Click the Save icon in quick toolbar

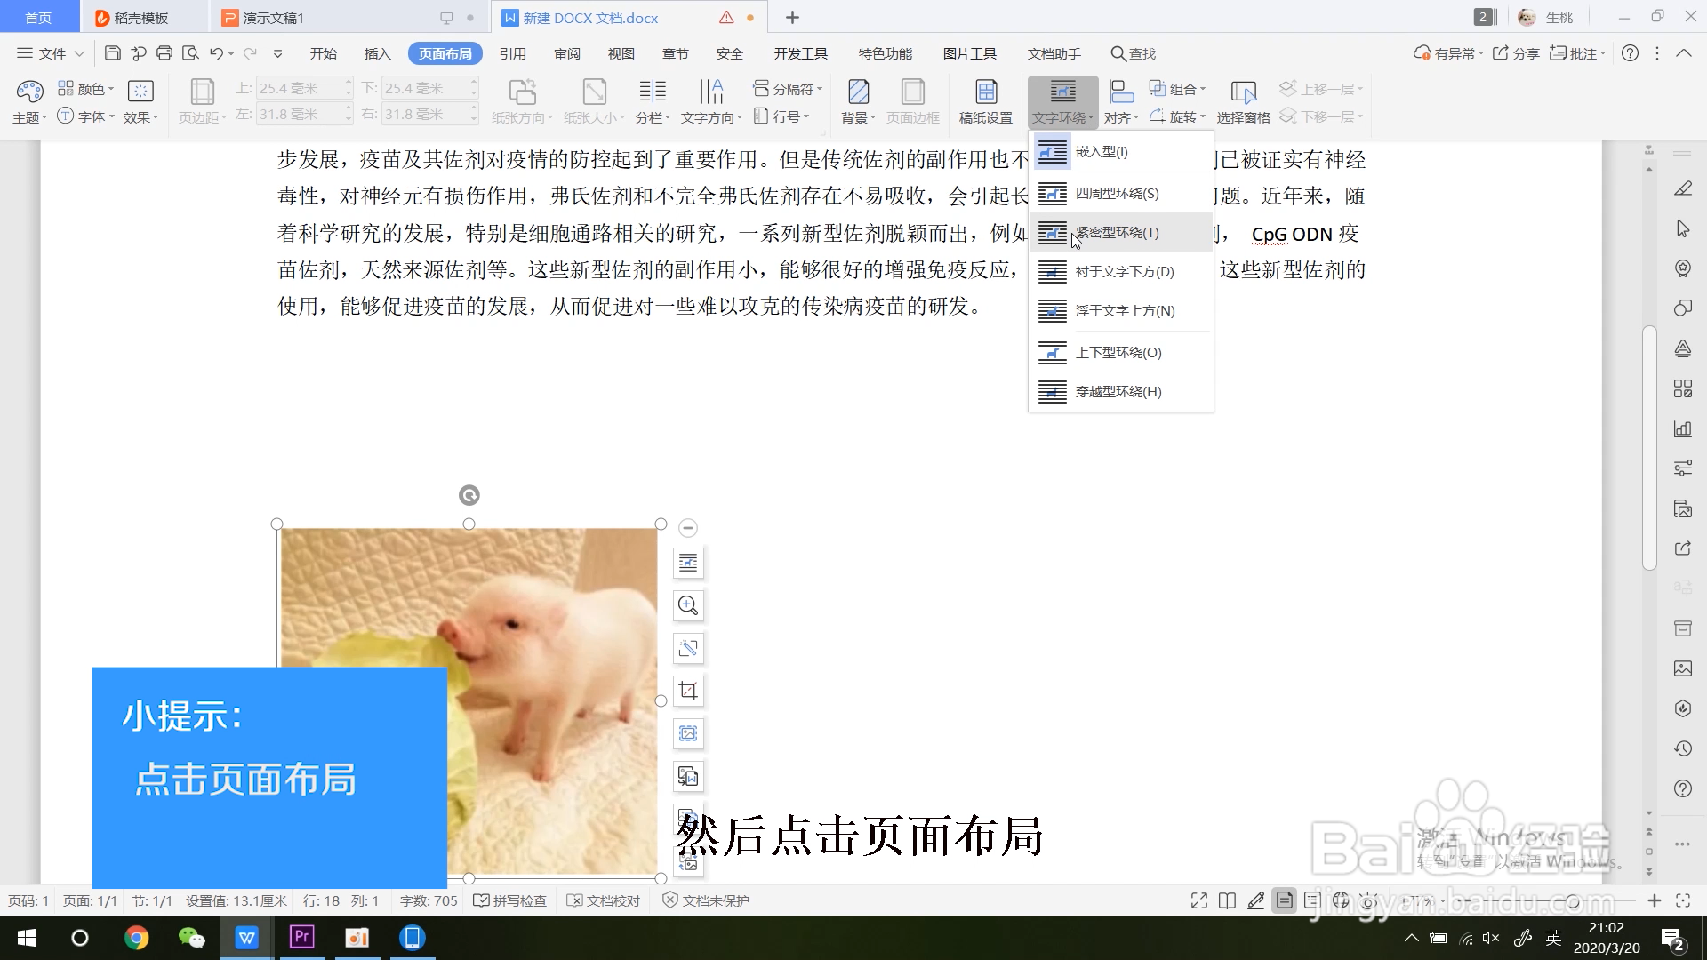coord(112,53)
